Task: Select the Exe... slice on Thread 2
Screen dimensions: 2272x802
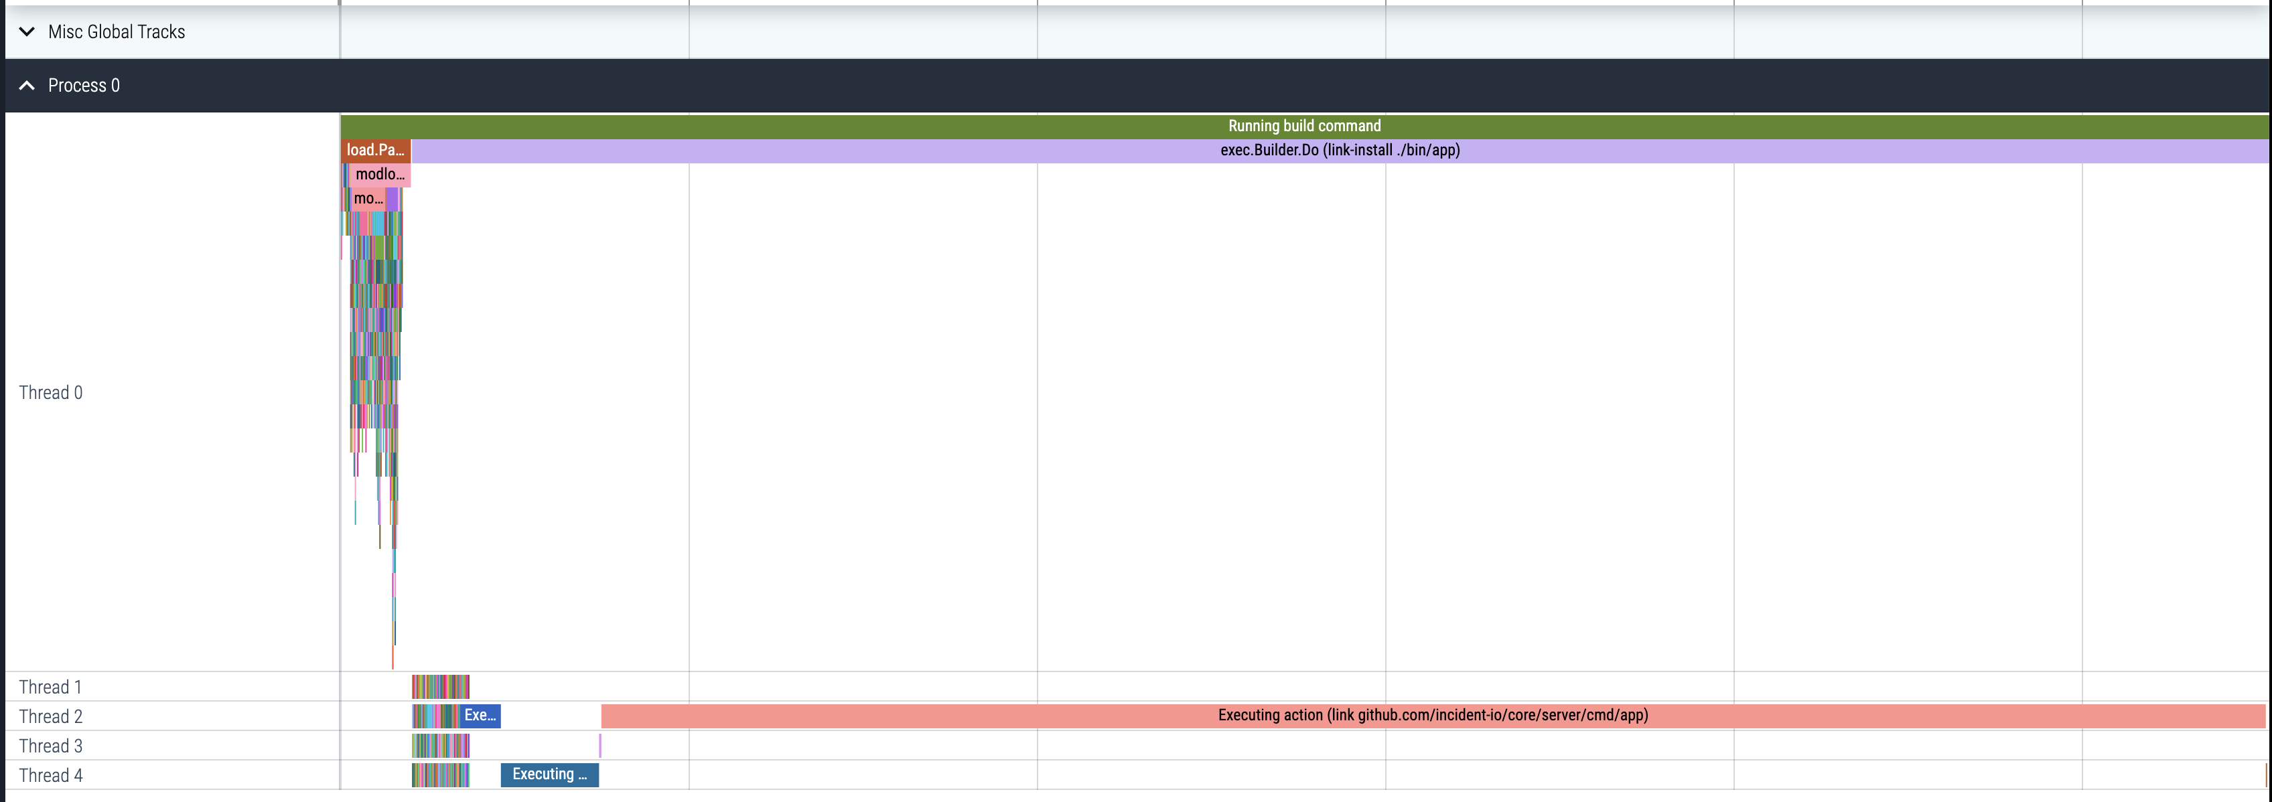Action: click(480, 716)
